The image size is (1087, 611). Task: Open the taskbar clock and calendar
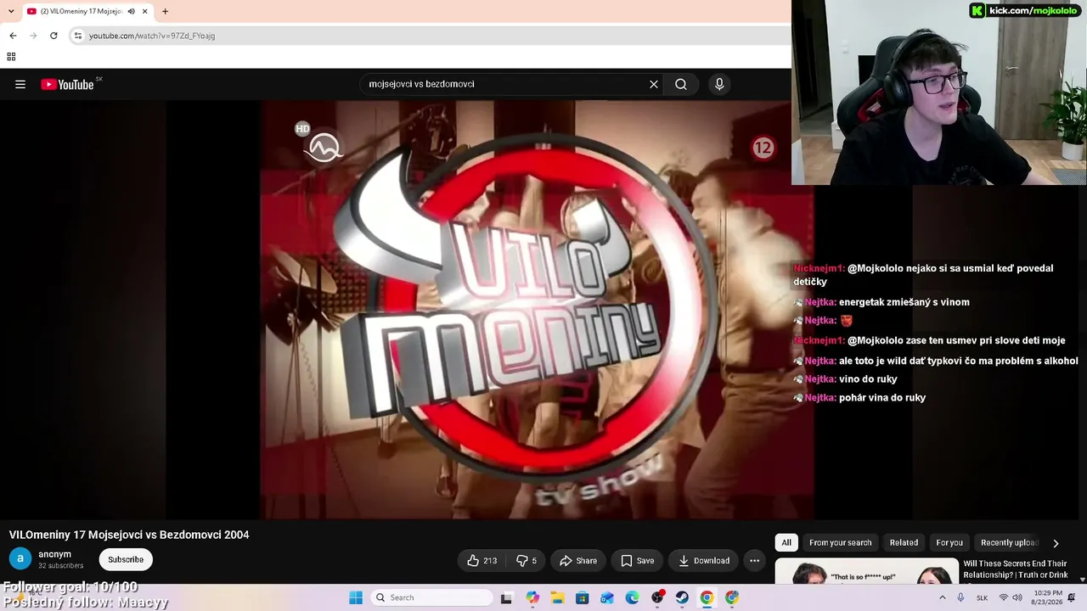click(x=1048, y=597)
